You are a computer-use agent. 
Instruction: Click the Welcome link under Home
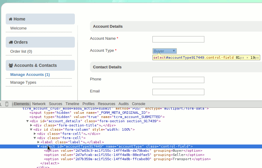tap(18, 28)
